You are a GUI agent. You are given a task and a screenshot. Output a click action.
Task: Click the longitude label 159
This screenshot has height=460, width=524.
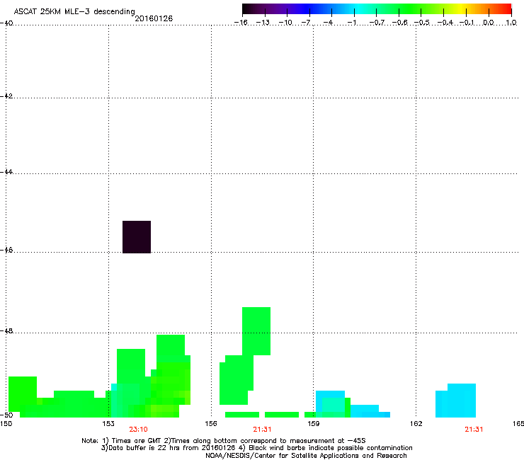[313, 424]
